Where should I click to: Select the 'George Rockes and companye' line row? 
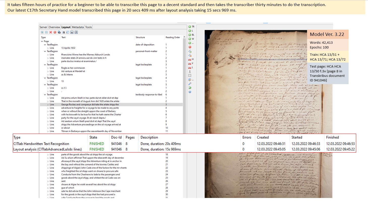tap(90, 105)
